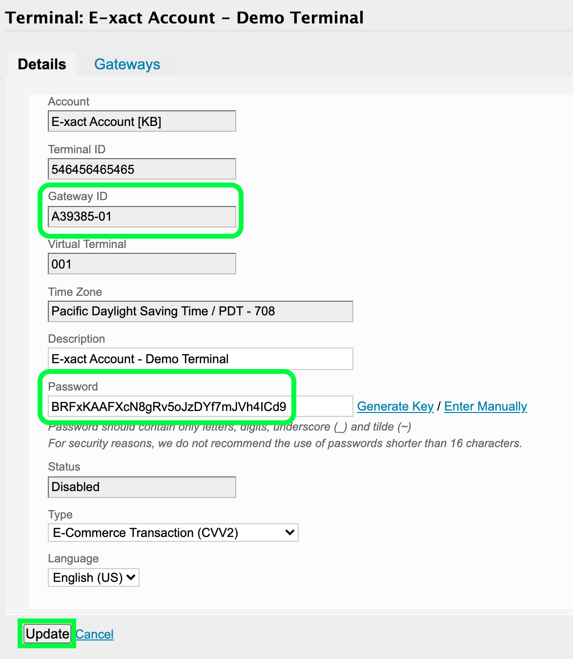
Task: Click the Cancel link
Action: tap(94, 634)
